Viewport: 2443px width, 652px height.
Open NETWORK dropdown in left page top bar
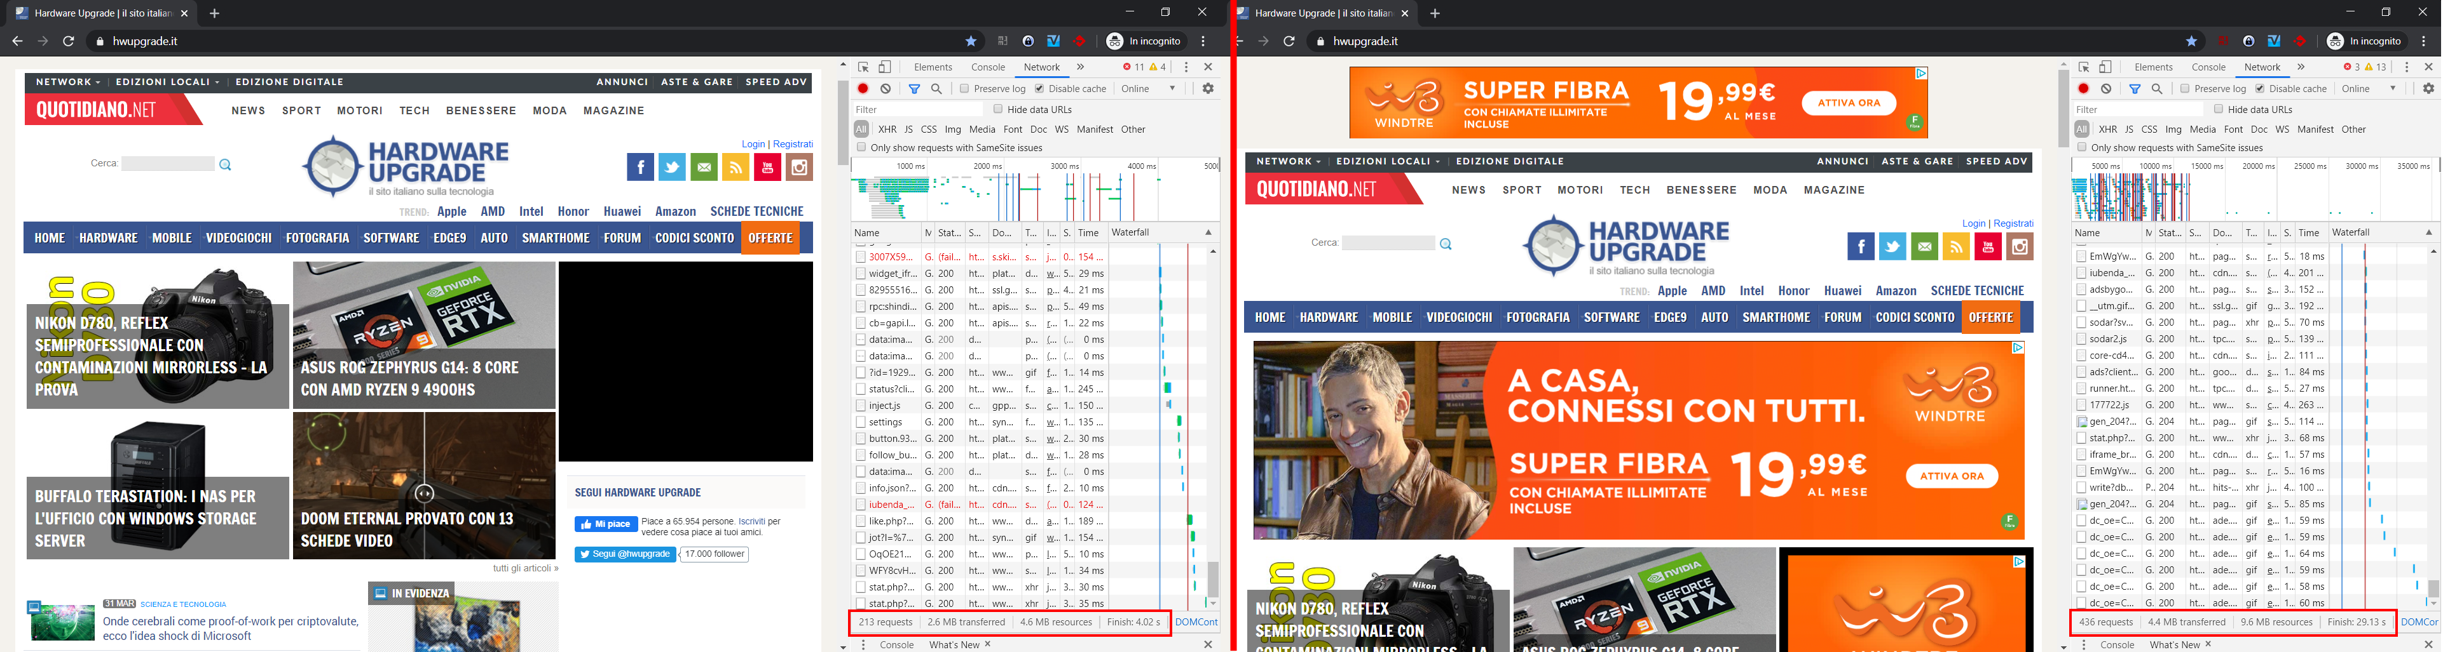[68, 83]
